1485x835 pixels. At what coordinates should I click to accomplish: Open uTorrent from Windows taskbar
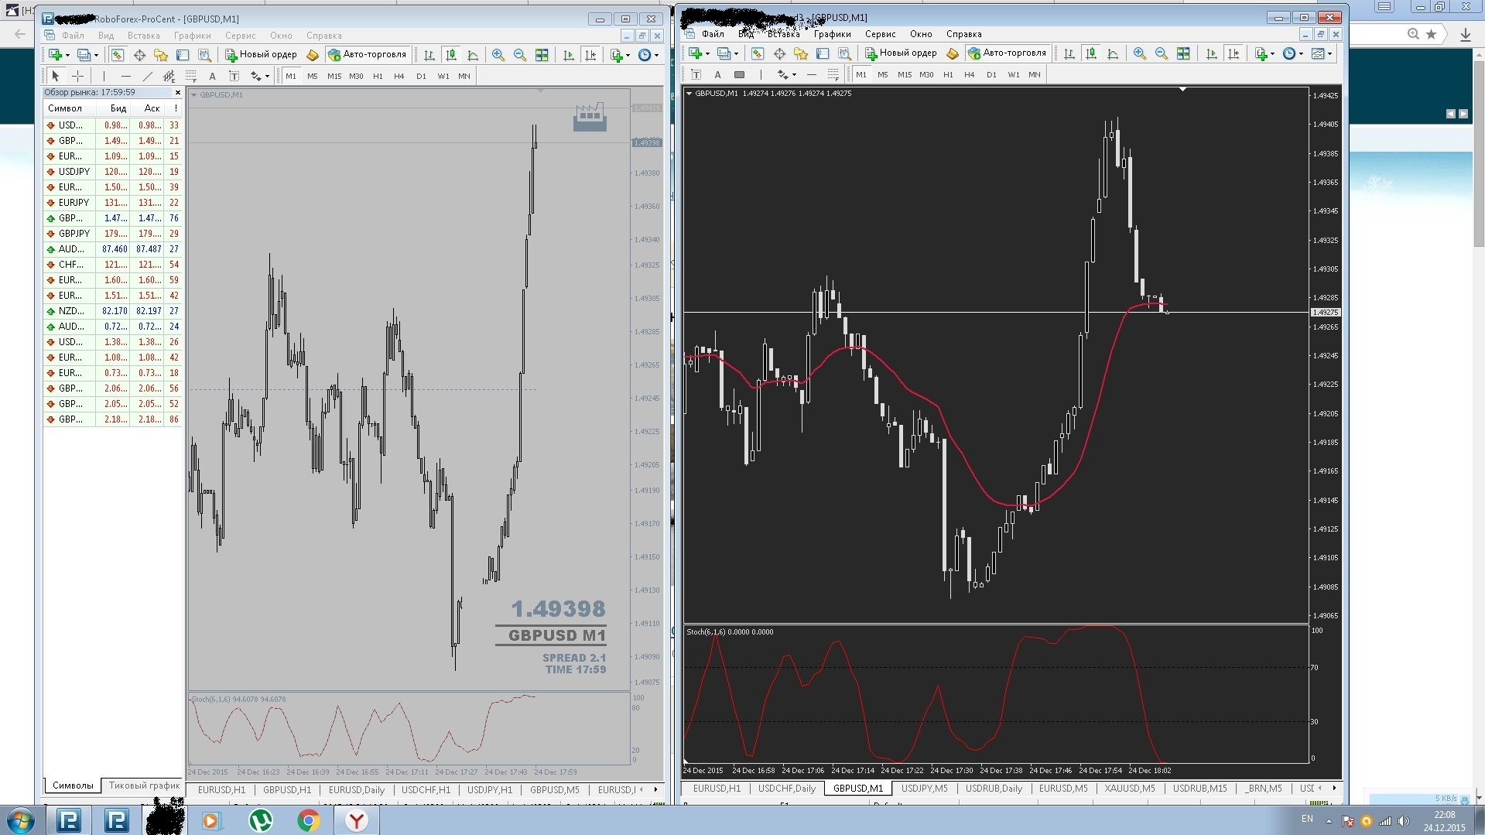point(261,820)
